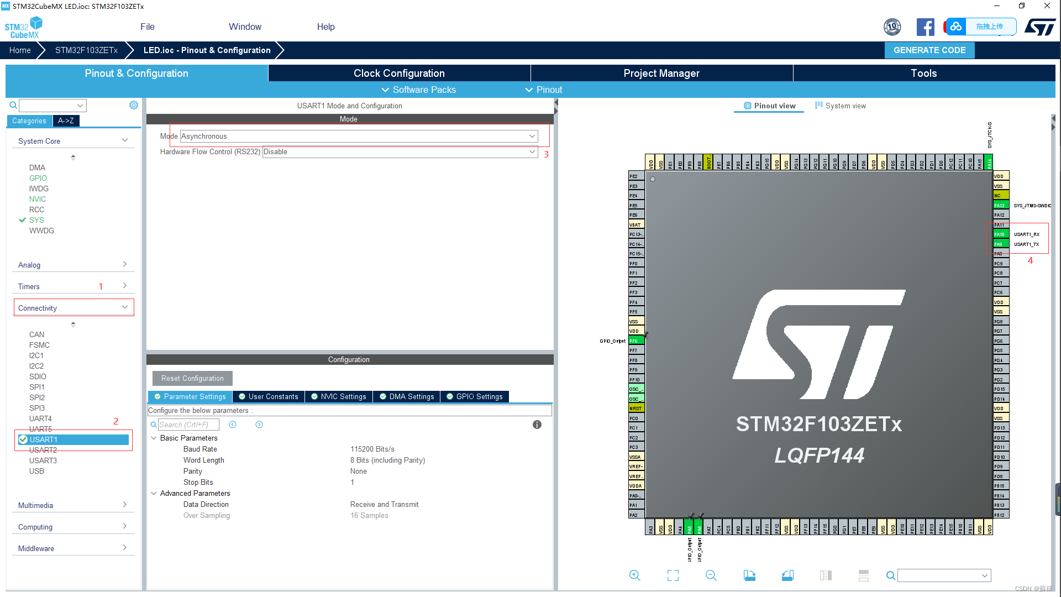1061x597 pixels.
Task: Select the PA10 USART1_RX pin
Action: point(1001,234)
